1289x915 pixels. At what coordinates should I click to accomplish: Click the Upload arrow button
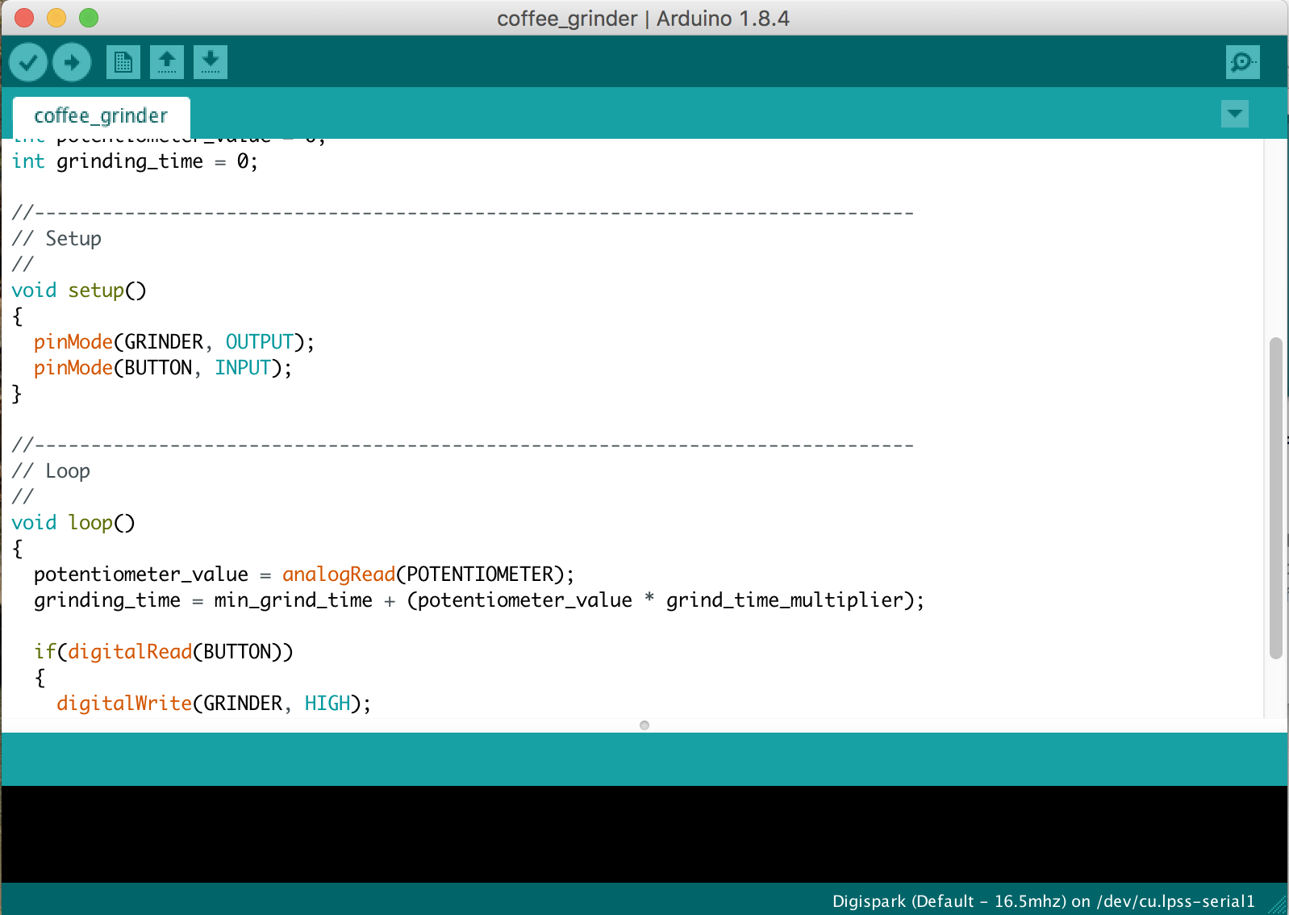pos(72,62)
